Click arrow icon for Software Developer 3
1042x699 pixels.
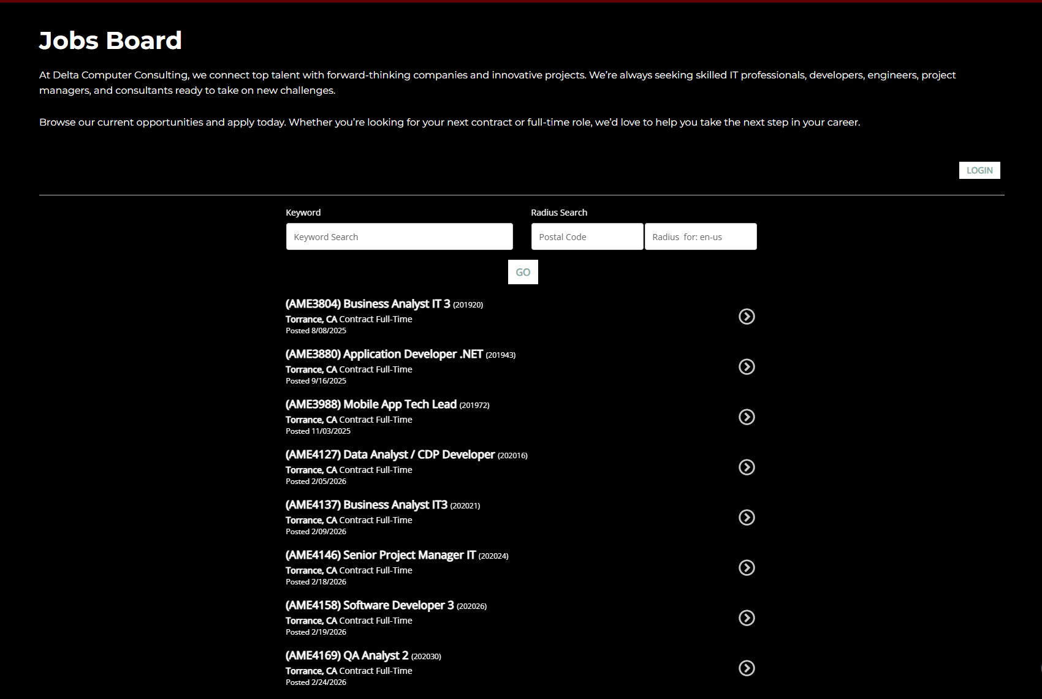click(x=747, y=618)
